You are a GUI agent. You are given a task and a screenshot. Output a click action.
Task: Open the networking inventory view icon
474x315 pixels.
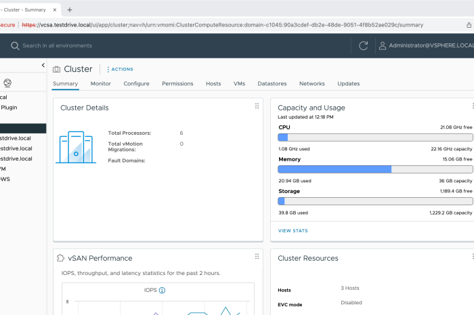[7, 83]
